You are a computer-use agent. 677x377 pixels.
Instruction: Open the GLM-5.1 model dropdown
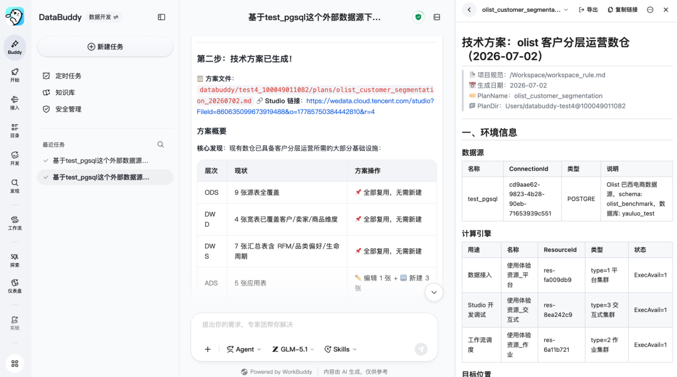pos(293,349)
